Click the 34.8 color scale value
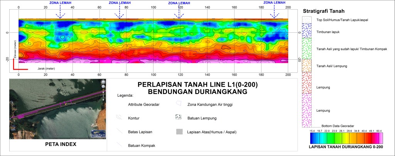This screenshot has width=395, height=156. [x=356, y=131]
